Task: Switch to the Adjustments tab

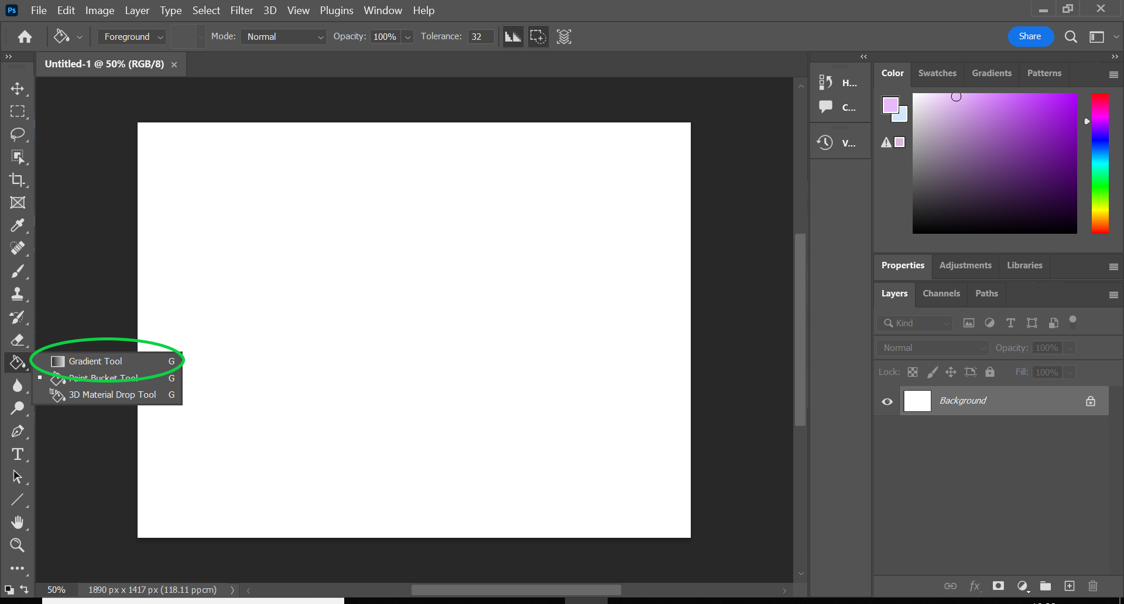Action: [965, 265]
